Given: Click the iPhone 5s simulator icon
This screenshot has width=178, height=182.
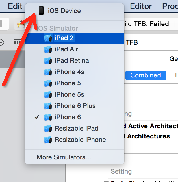Looking at the screenshot, I should pos(48,95).
